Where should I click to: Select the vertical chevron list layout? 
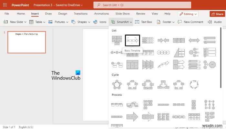(210, 52)
